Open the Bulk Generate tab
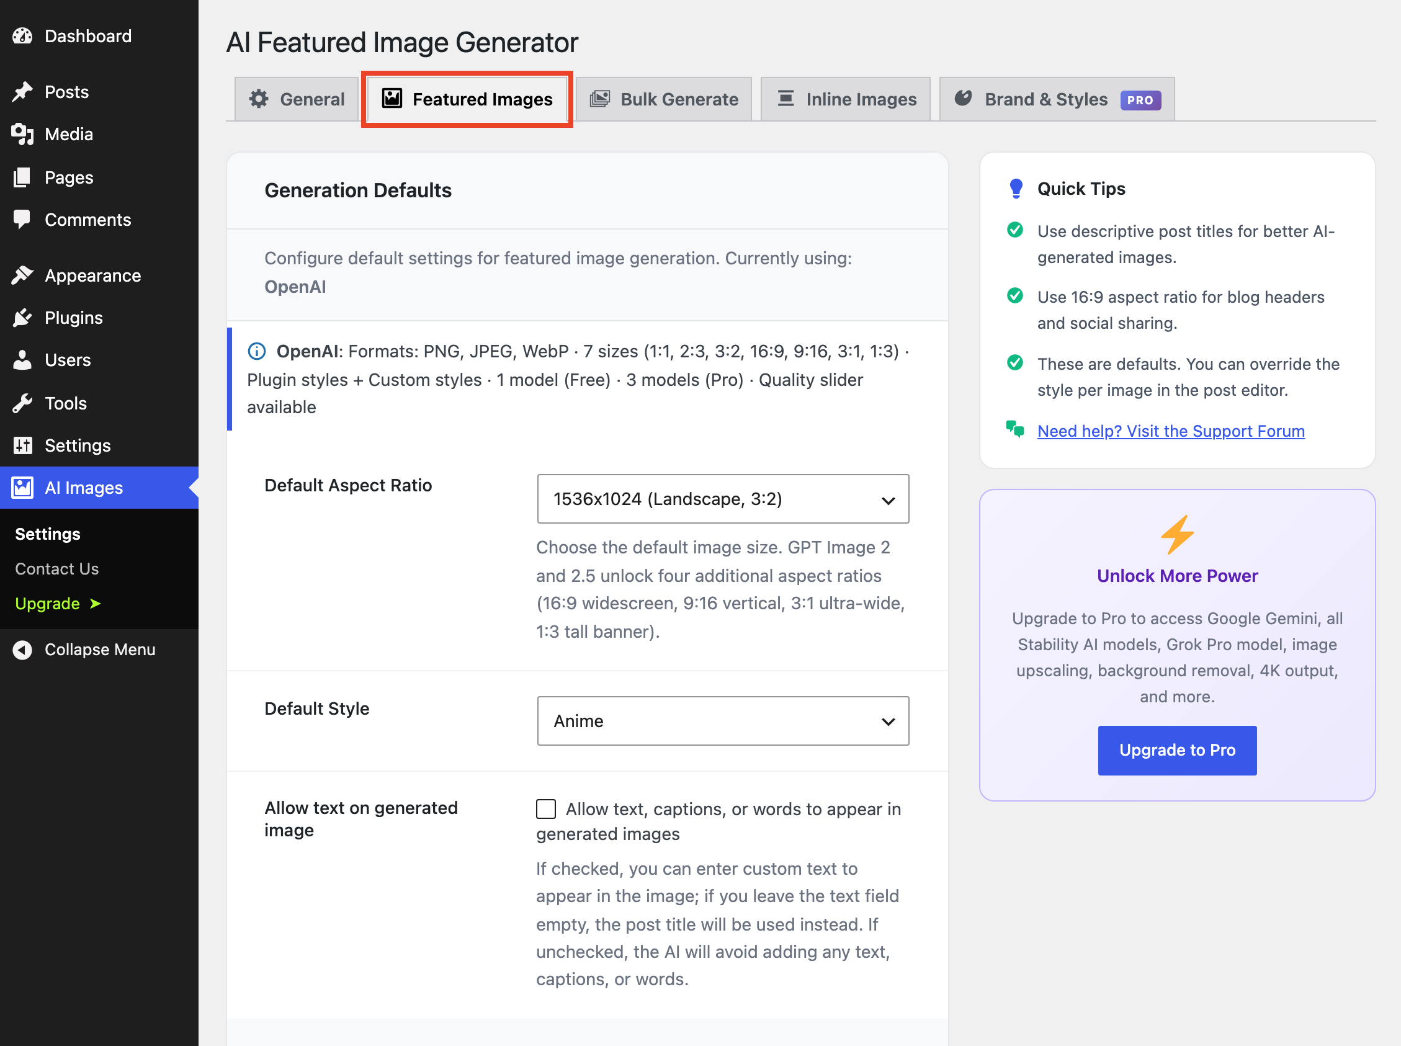 663,99
